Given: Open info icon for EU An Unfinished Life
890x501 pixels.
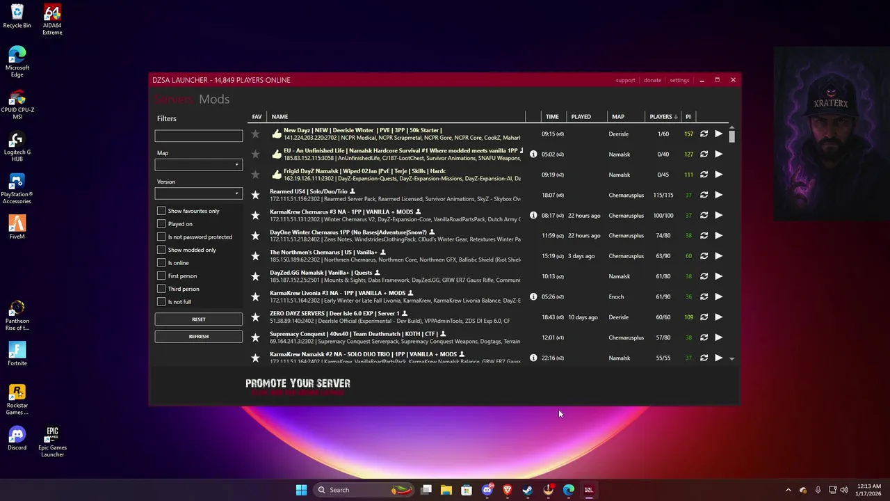Looking at the screenshot, I should 533,154.
